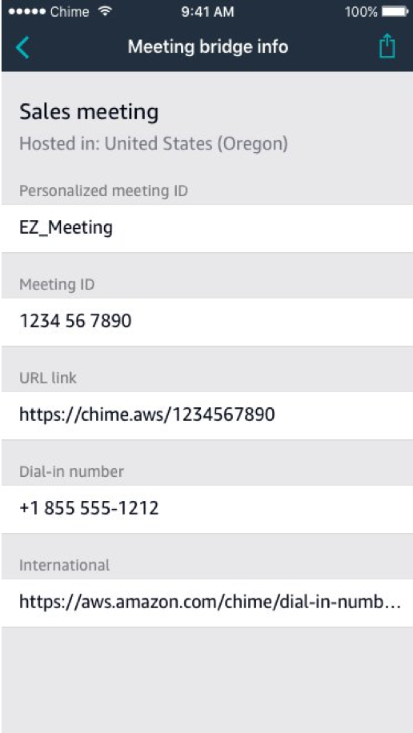Tap the battery indicator icon
The height and width of the screenshot is (733, 413).
pos(395,12)
